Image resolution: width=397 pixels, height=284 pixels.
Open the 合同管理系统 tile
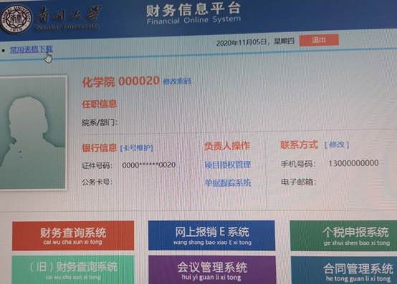point(344,270)
